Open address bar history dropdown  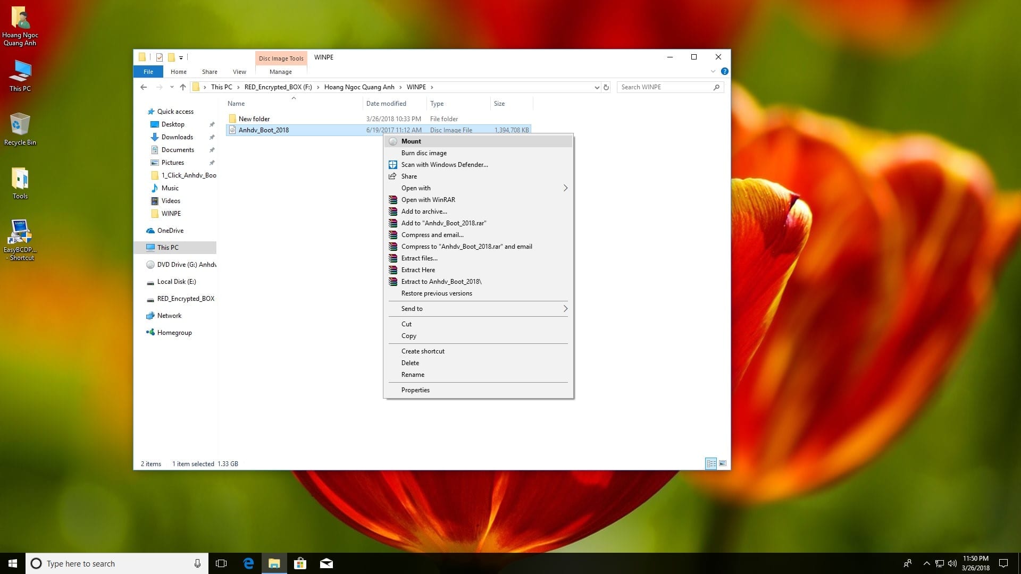pyautogui.click(x=597, y=87)
